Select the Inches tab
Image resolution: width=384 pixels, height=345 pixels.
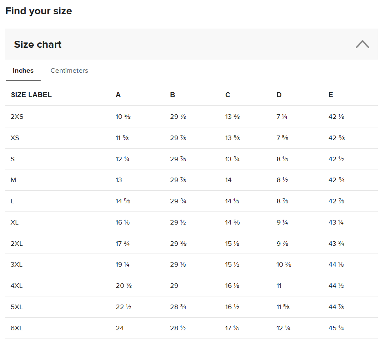tap(23, 71)
